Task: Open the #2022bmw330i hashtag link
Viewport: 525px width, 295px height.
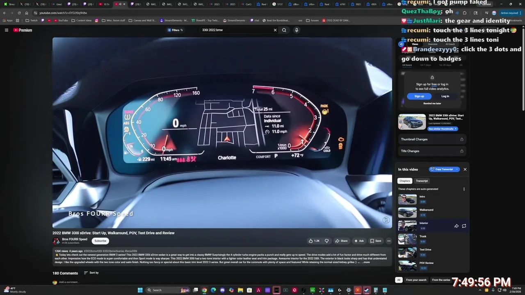Action: pos(93,251)
